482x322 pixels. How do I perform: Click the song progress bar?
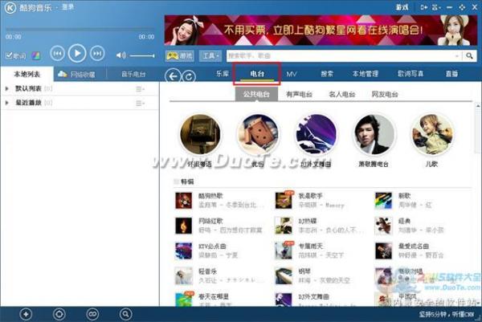coord(80,30)
